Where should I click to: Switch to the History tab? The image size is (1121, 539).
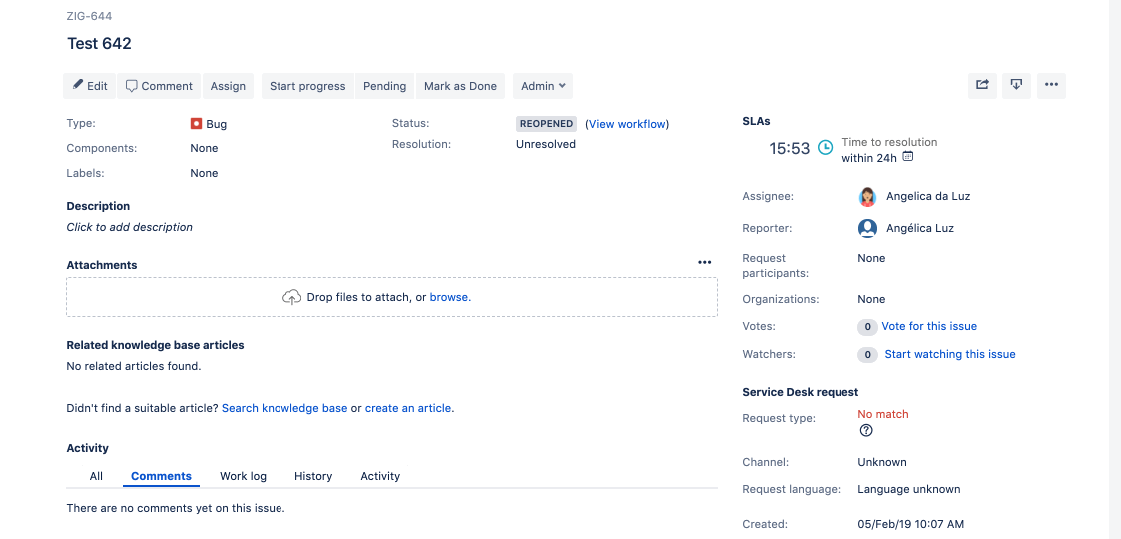tap(313, 476)
